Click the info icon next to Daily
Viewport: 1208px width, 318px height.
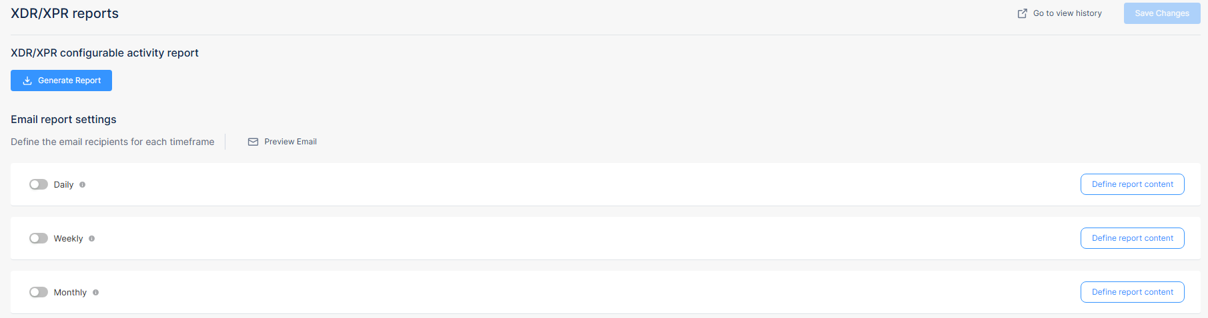coord(83,185)
